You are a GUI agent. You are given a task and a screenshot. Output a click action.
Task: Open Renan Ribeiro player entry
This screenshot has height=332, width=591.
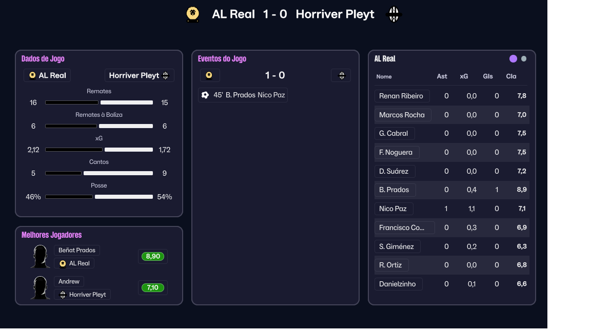pos(401,96)
